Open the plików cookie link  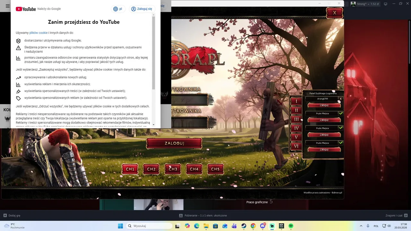click(x=38, y=33)
